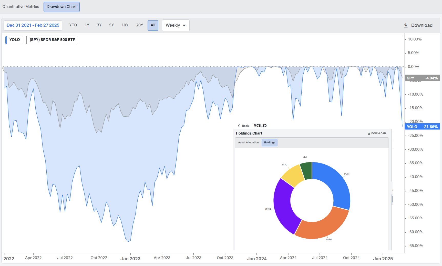Click the Oct 2024 axis label
Screen dimensions: 442x266
pyautogui.click(x=351, y=258)
